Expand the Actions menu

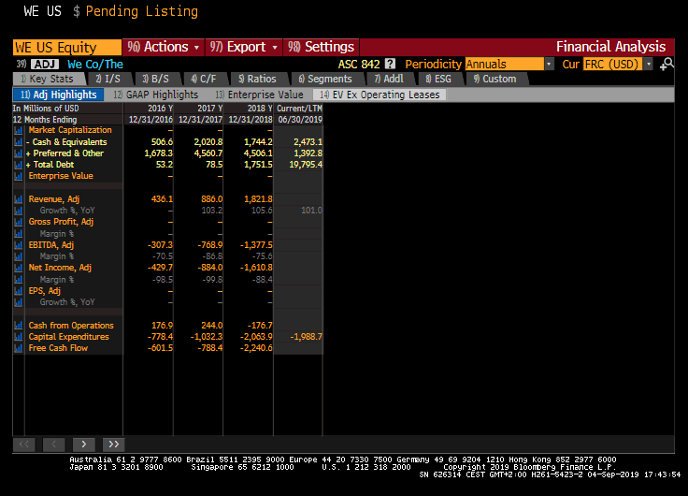165,47
